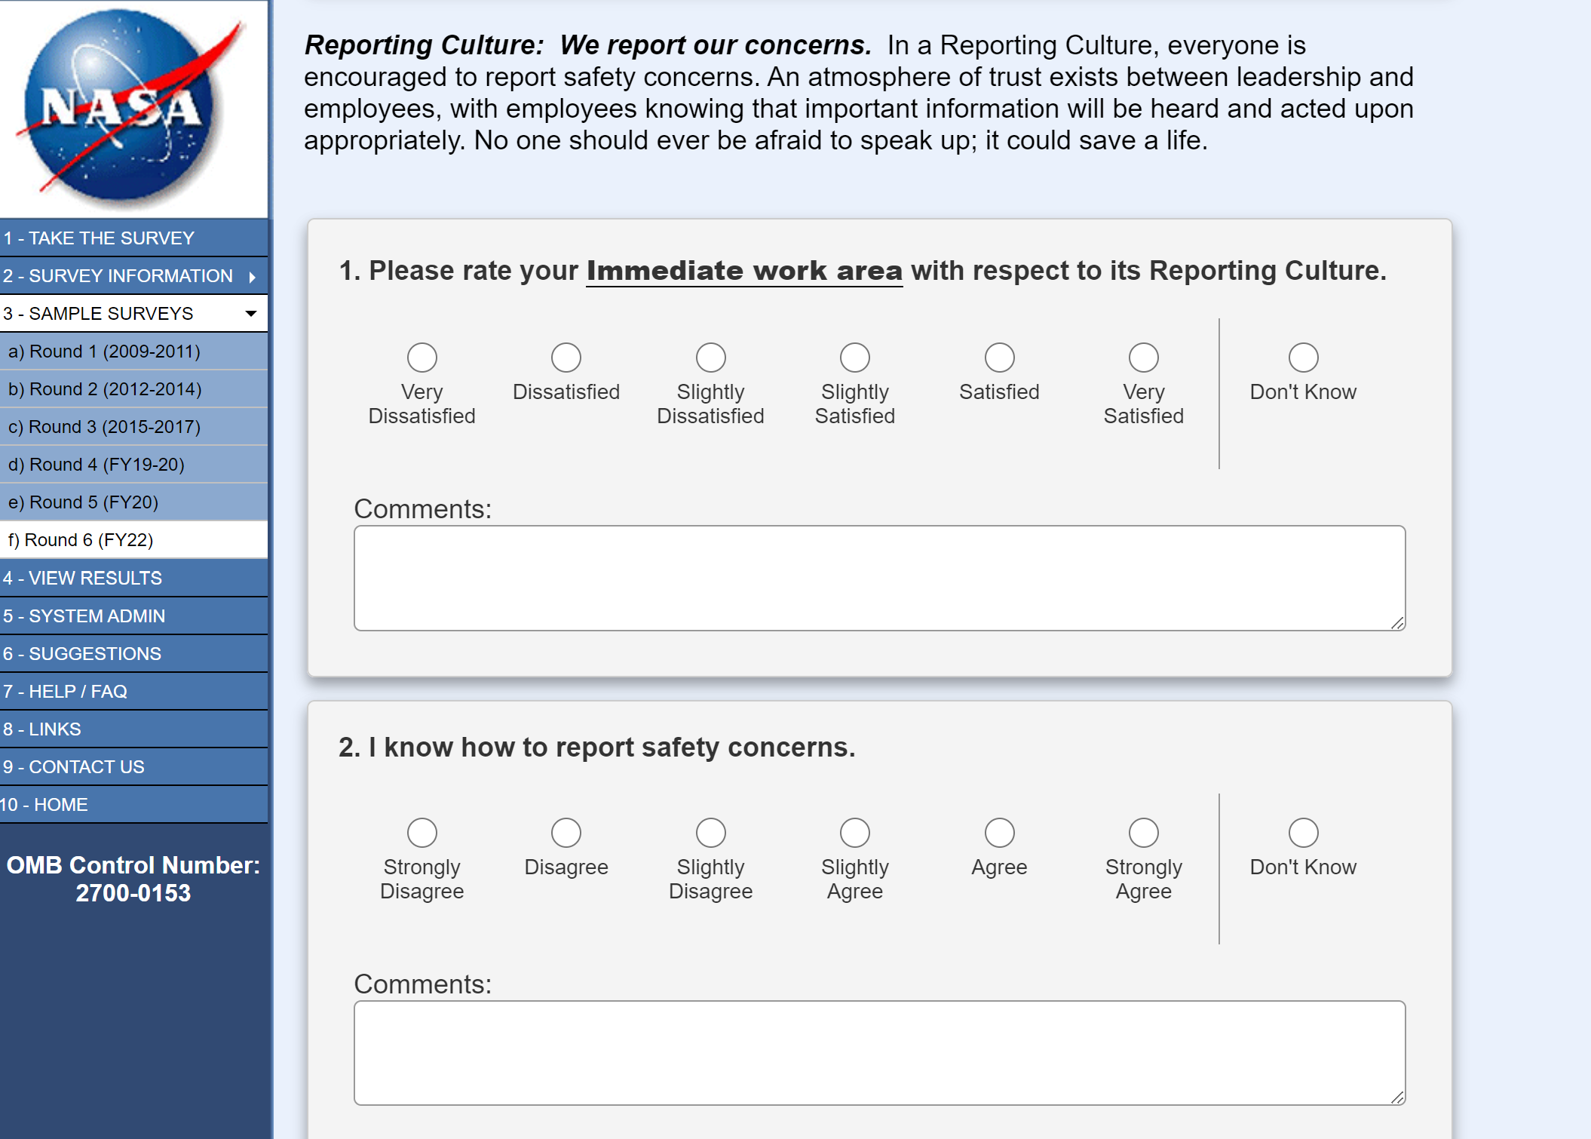Collapse the Sample Surveys dropdown arrow
This screenshot has width=1591, height=1139.
[251, 313]
